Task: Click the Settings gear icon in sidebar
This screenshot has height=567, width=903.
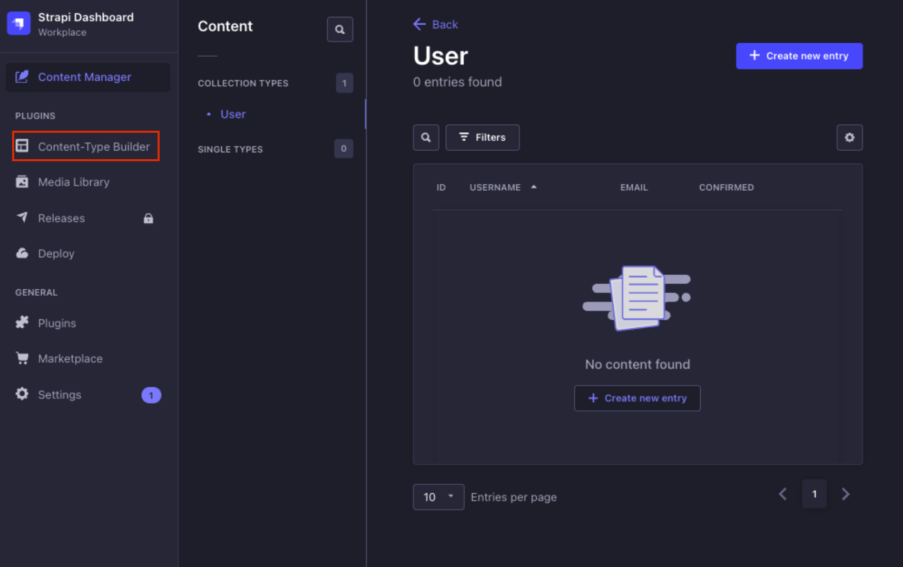Action: (22, 394)
